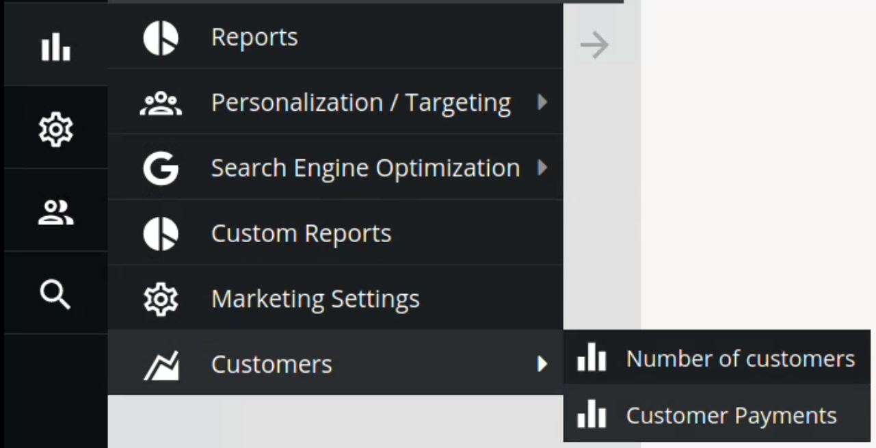
Task: Open Customer Payments
Action: (x=730, y=415)
